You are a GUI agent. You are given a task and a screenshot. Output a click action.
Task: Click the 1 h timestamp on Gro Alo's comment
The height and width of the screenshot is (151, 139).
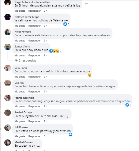click(x=46, y=92)
